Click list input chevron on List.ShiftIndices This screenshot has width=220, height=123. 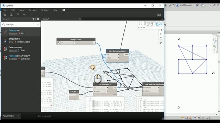coord(107,88)
